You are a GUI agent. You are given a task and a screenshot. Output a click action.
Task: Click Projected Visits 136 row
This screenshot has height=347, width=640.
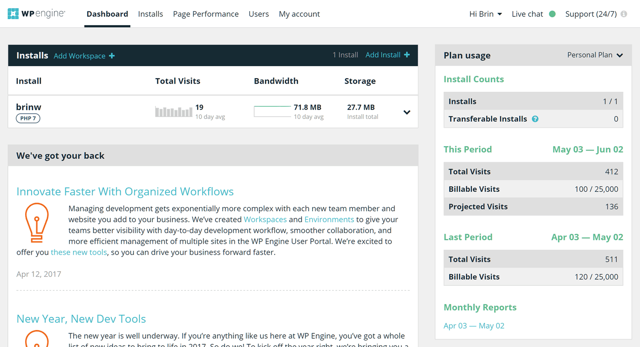click(533, 206)
